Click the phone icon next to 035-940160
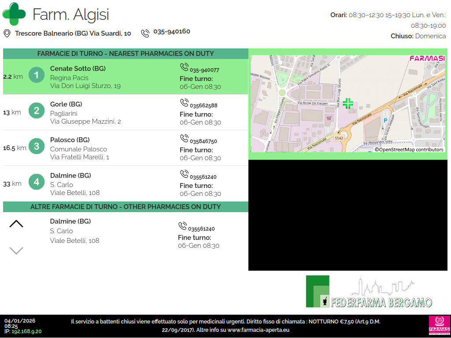The image size is (451, 338). (x=145, y=33)
